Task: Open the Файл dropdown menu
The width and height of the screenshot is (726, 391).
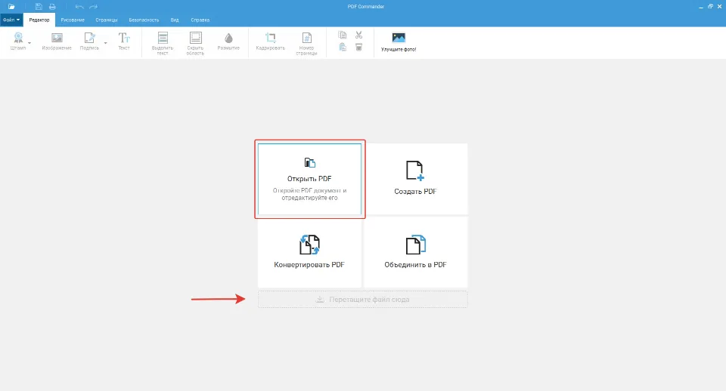Action: pos(11,20)
